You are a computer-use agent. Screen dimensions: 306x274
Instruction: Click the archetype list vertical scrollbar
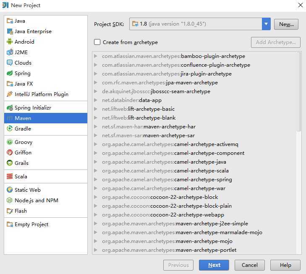pyautogui.click(x=299, y=92)
